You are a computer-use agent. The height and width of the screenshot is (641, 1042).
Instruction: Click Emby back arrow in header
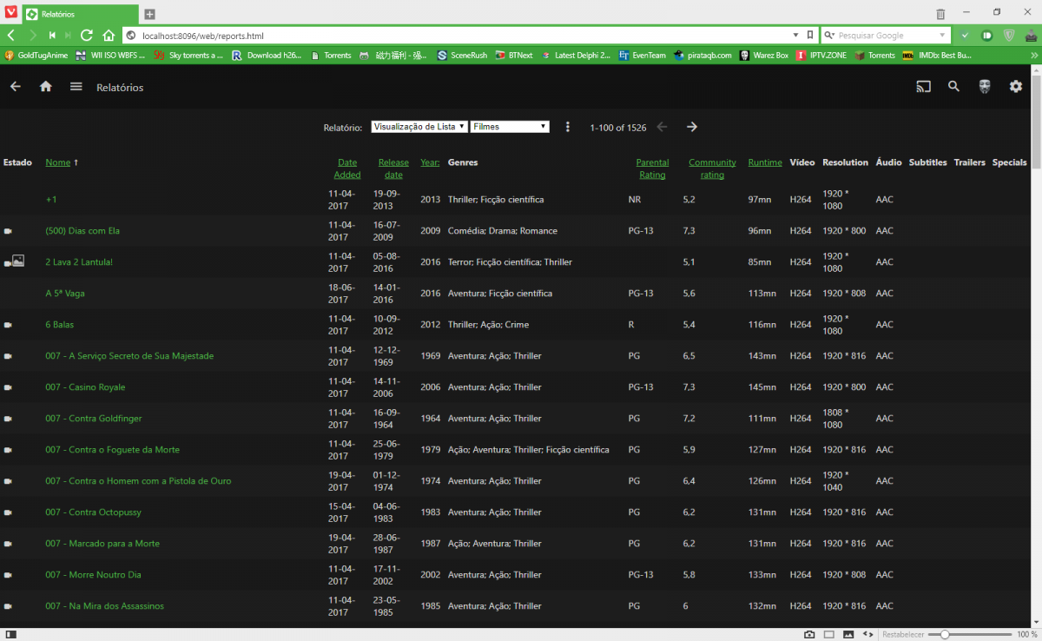[16, 87]
